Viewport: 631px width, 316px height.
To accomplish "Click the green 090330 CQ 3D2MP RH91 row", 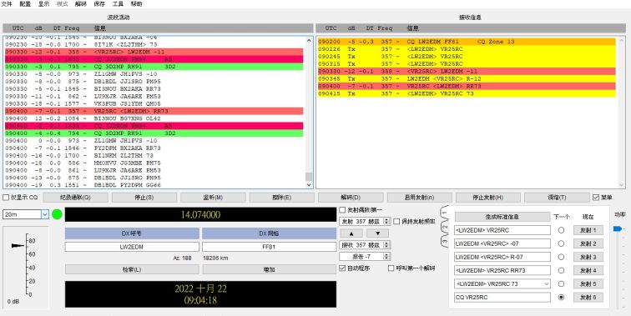I will (x=154, y=67).
